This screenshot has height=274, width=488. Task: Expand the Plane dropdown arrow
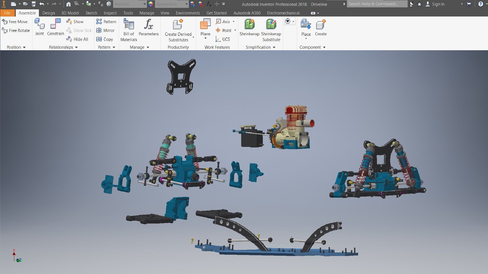(205, 39)
